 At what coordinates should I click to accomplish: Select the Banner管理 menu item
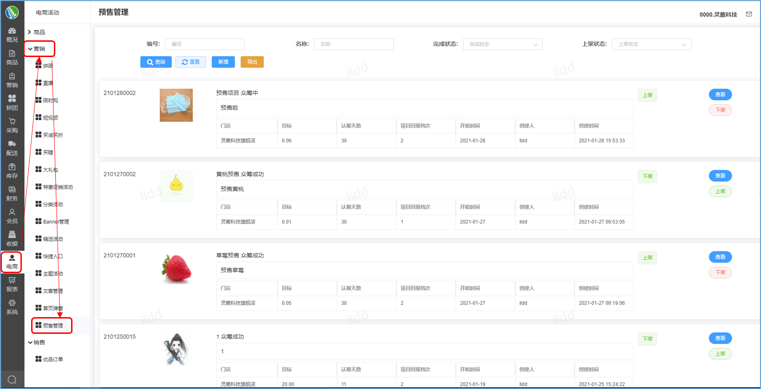coord(55,222)
